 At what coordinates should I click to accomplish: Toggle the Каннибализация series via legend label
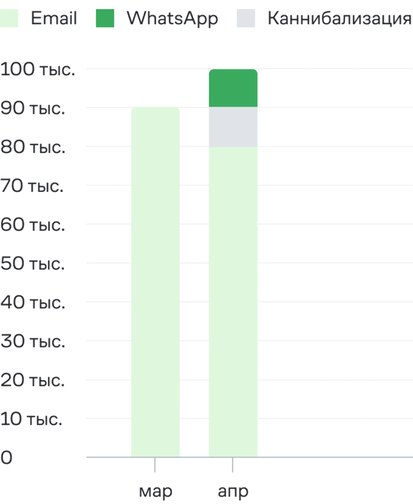(340, 19)
